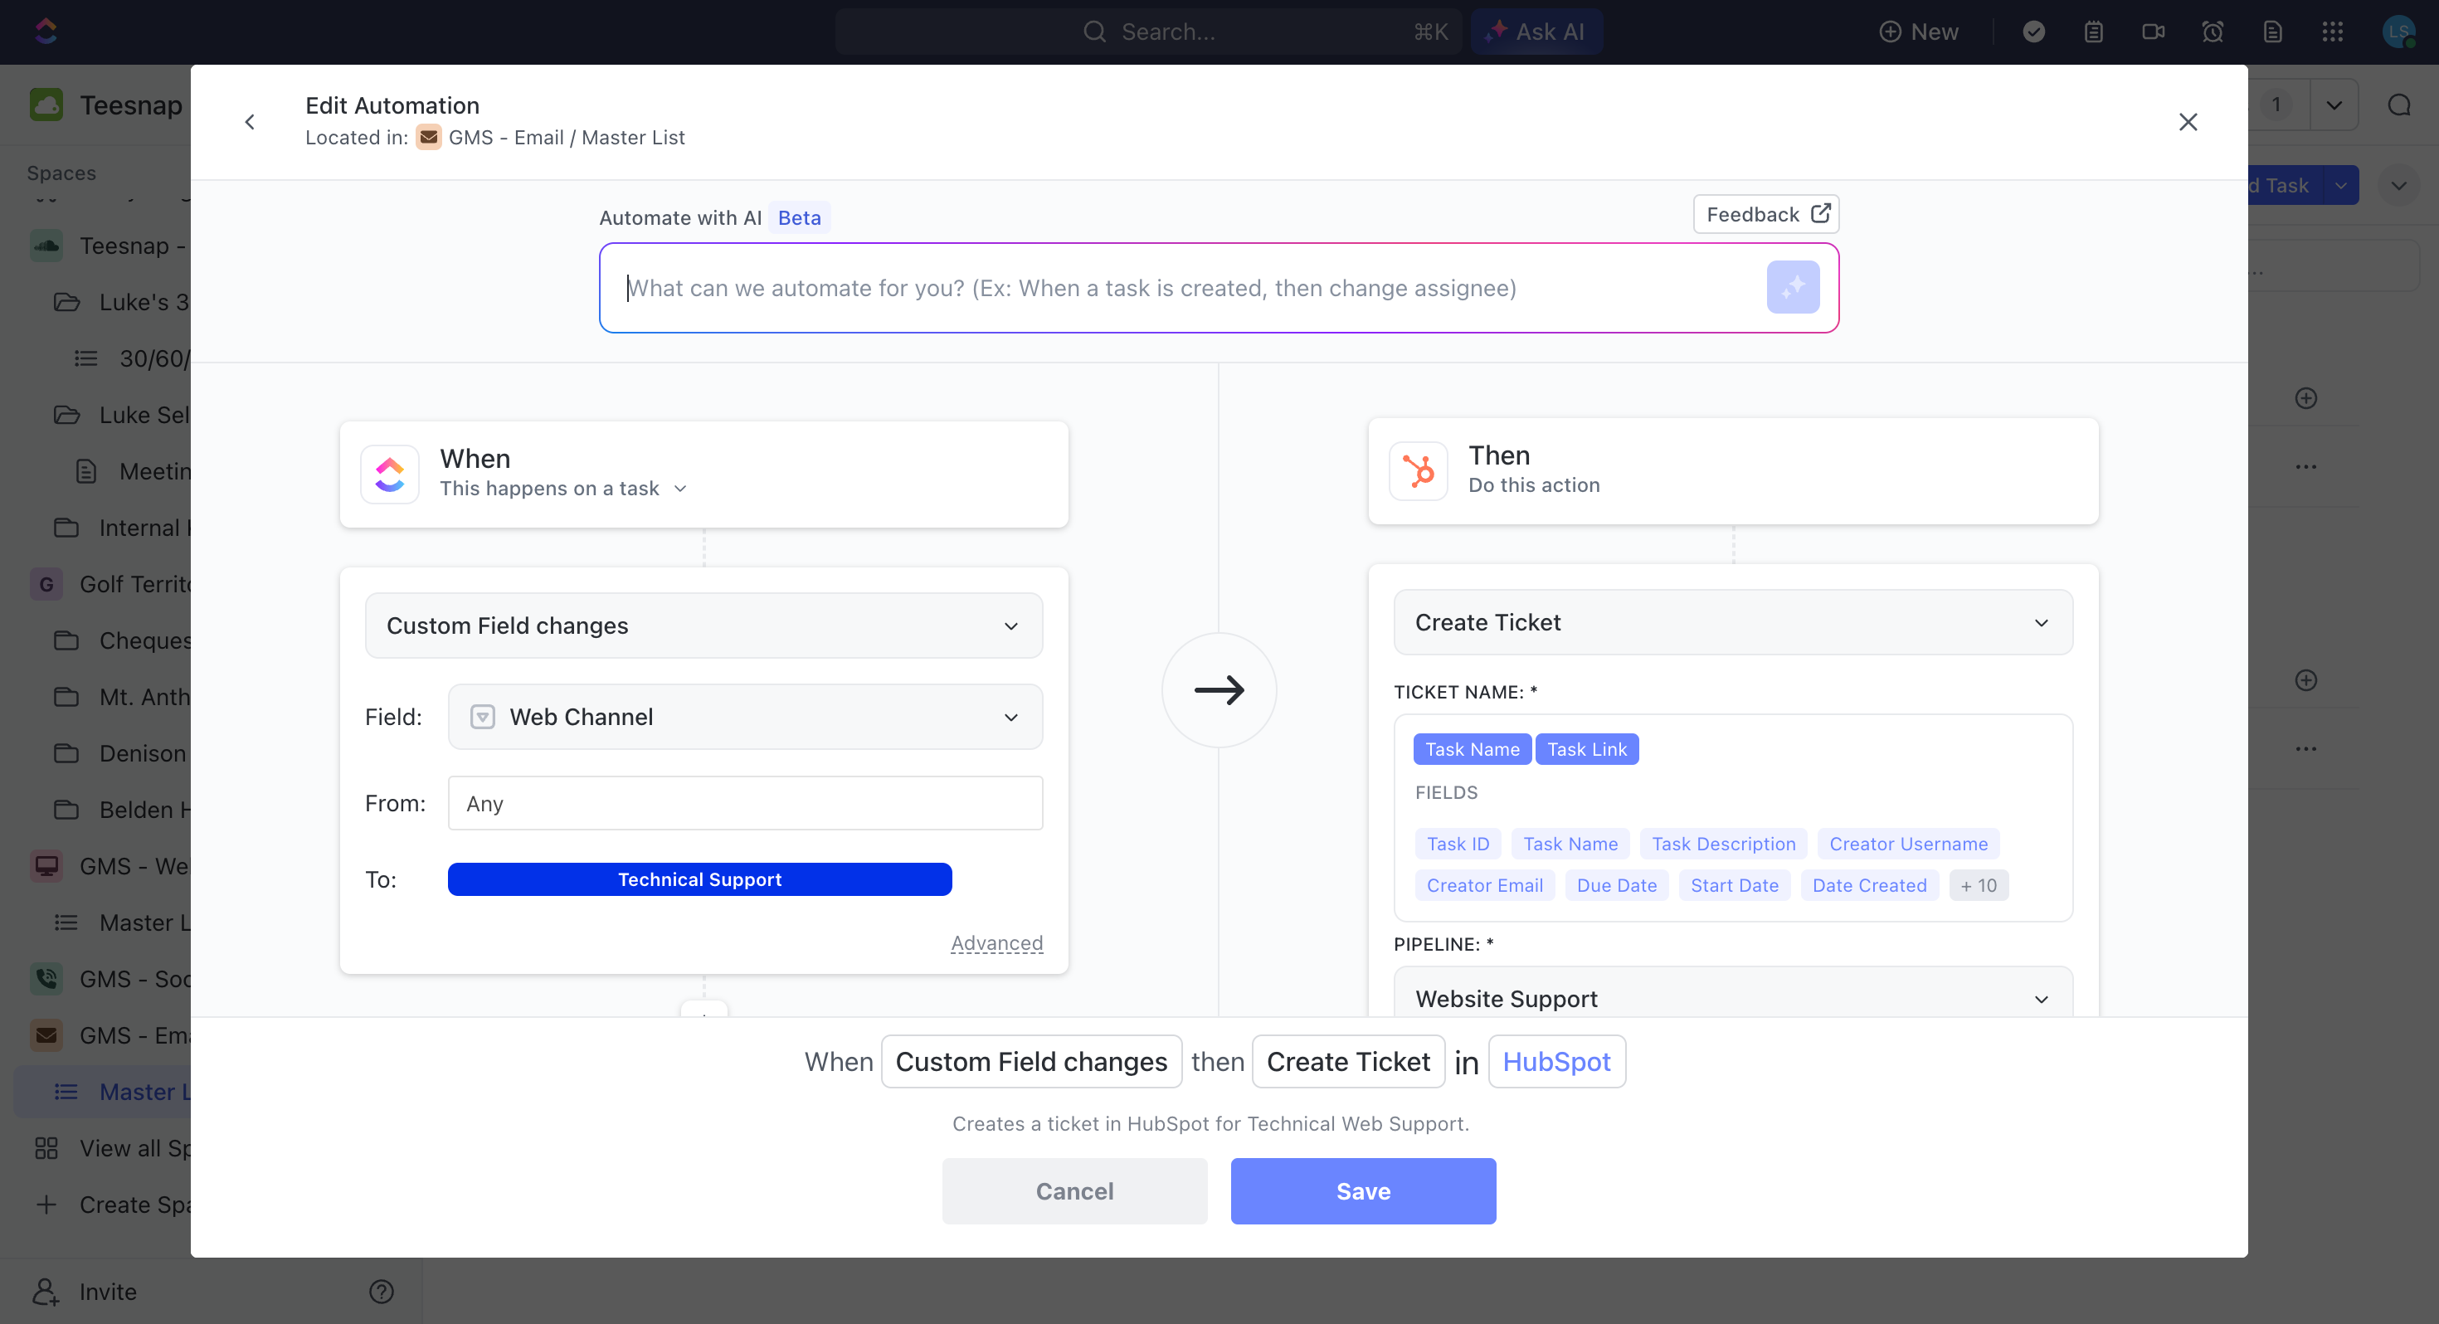Click the From 'Any' field
The height and width of the screenshot is (1324, 2439).
[x=745, y=802]
